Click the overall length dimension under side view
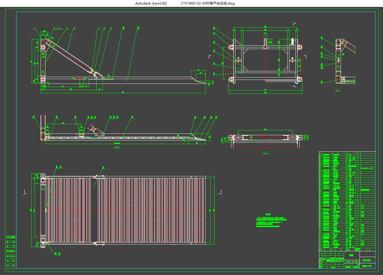This screenshot has width=383, height=275. (123, 92)
